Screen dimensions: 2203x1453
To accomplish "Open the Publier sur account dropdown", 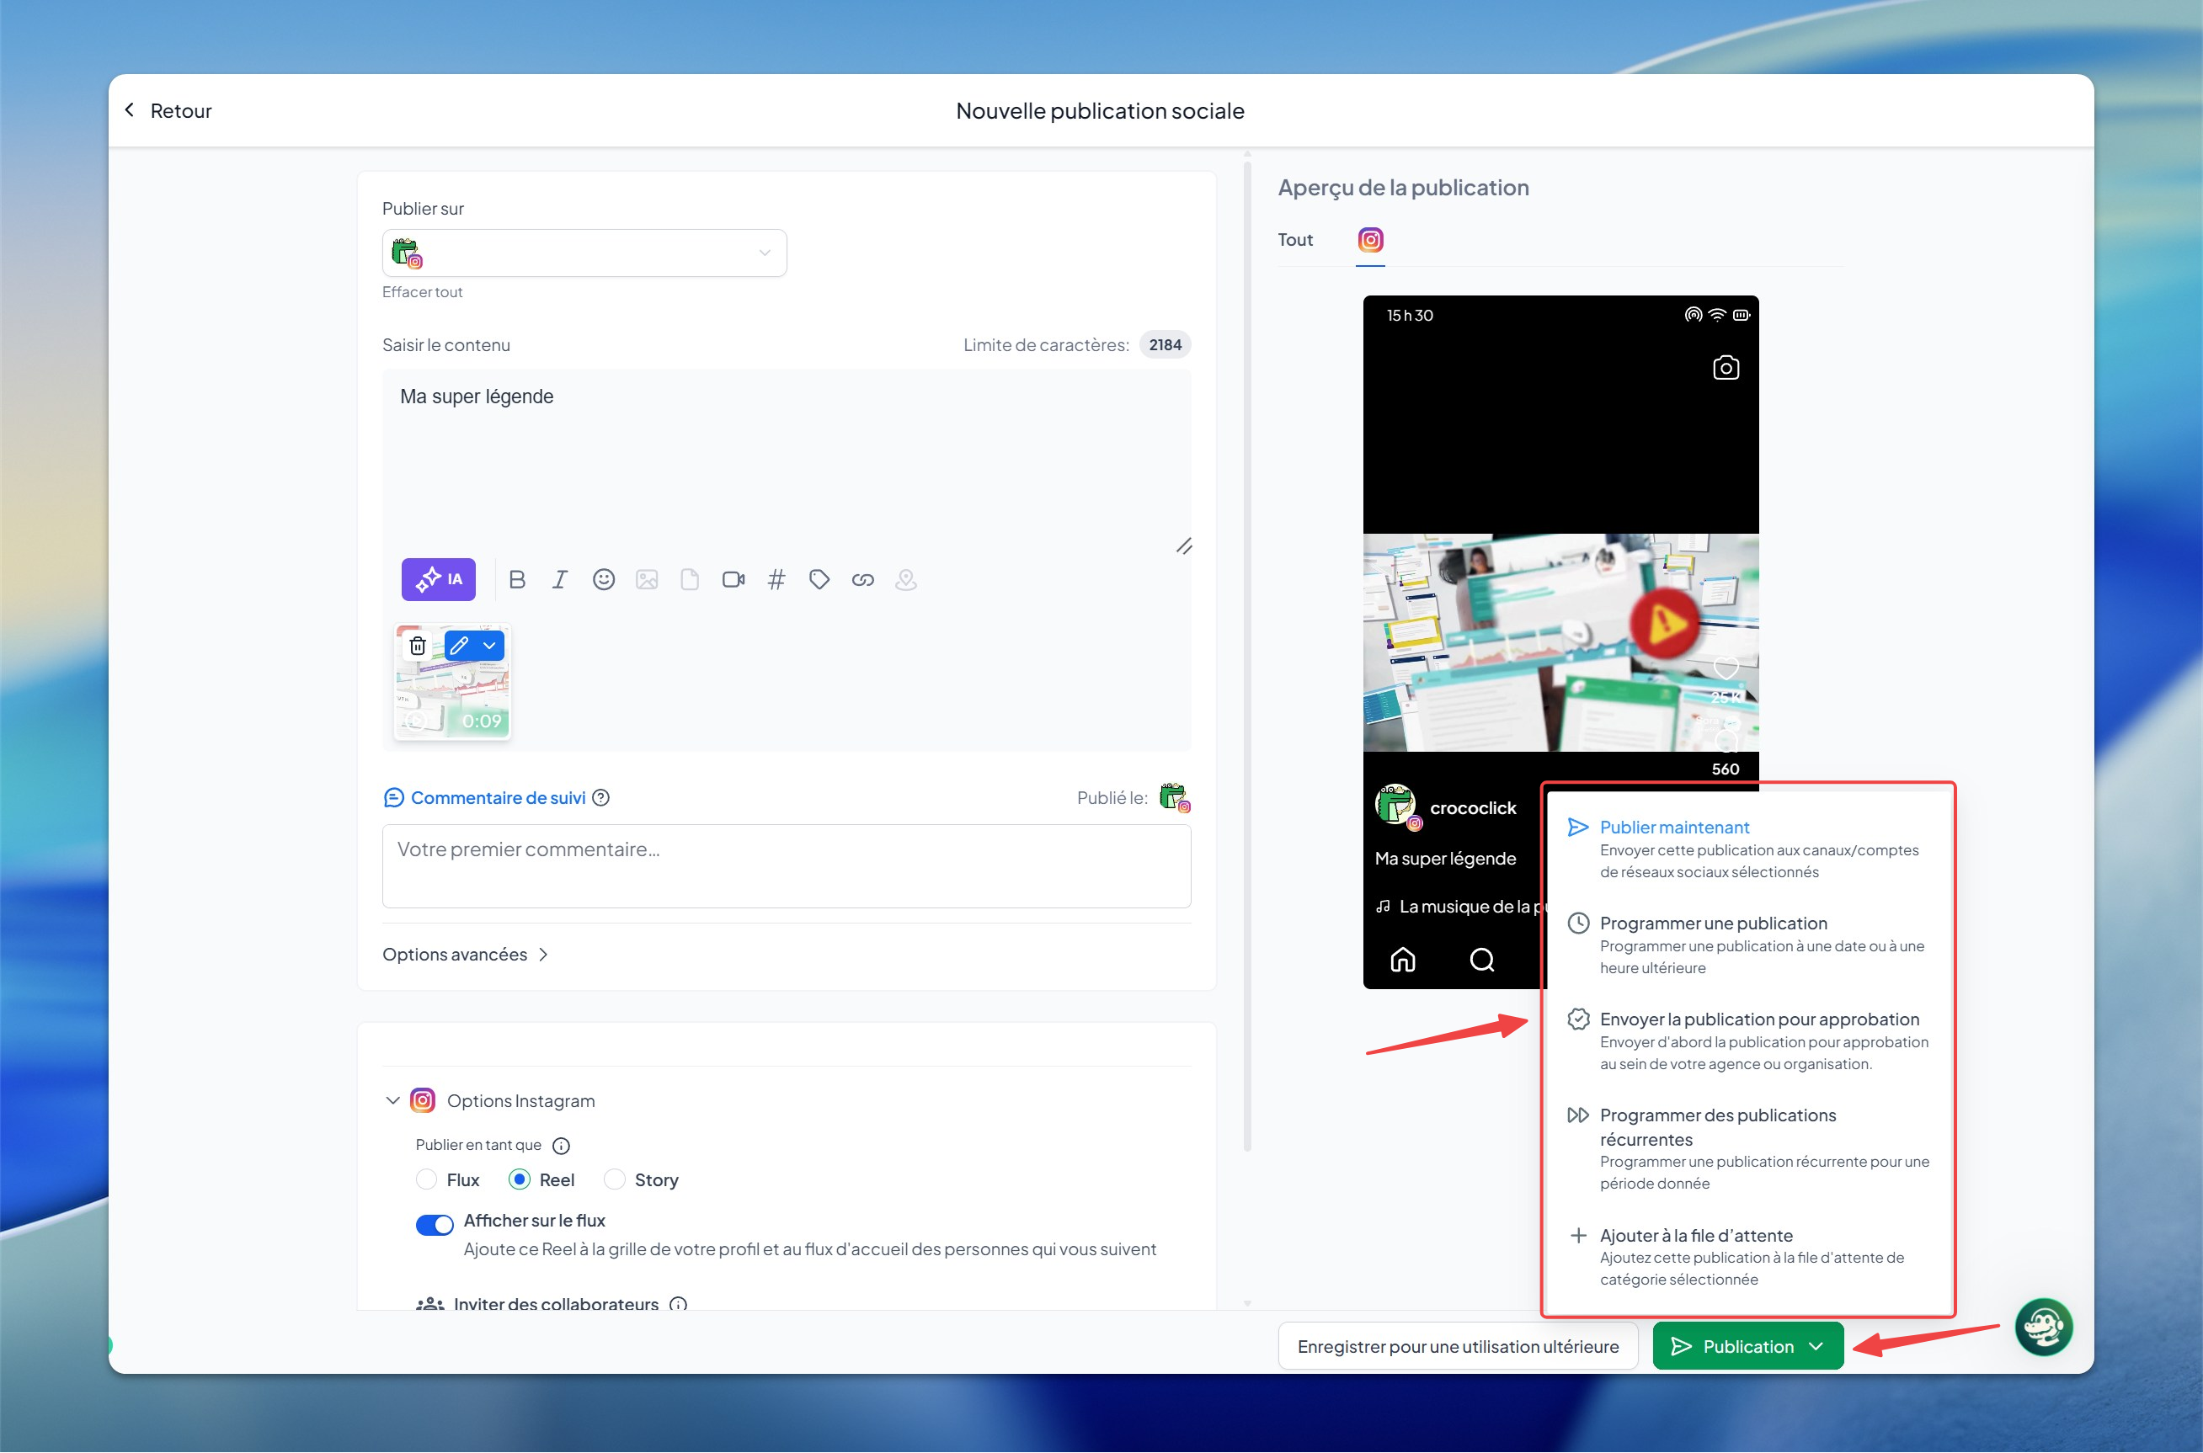I will pos(584,253).
